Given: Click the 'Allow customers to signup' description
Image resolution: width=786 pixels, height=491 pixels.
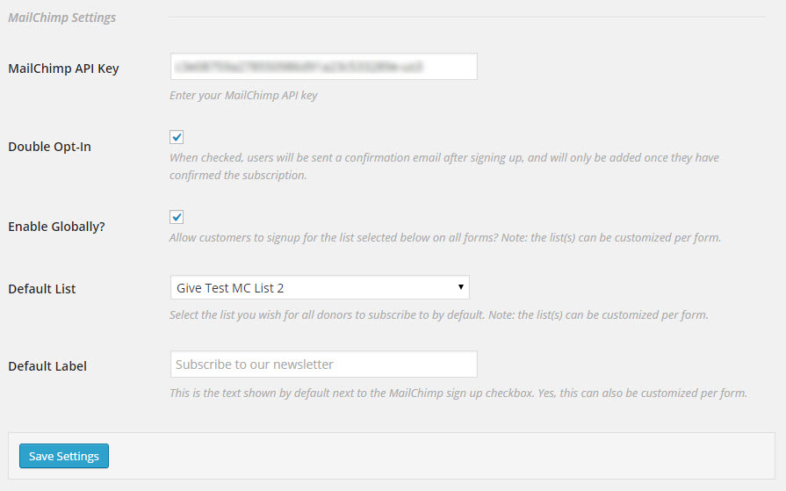Looking at the screenshot, I should coord(445,238).
